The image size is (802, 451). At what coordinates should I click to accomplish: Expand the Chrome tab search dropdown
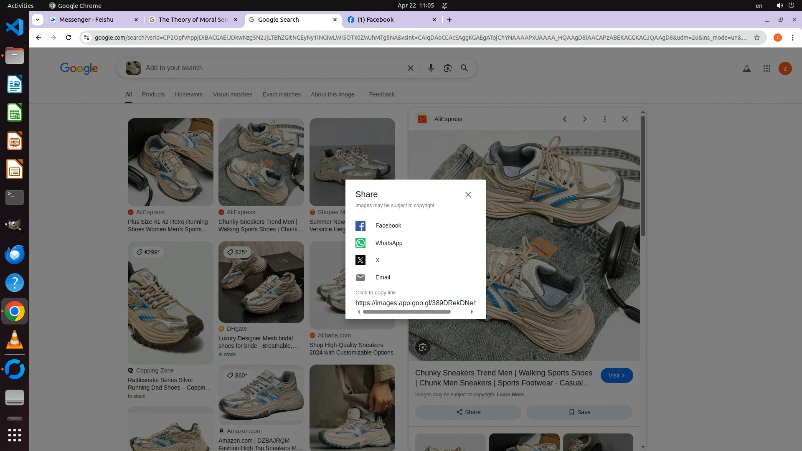click(x=38, y=20)
